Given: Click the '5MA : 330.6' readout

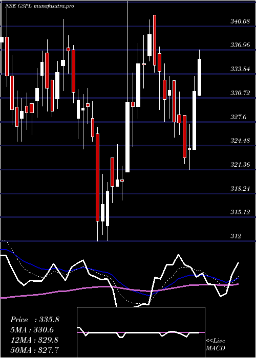Looking at the screenshot, I should 33,330.
